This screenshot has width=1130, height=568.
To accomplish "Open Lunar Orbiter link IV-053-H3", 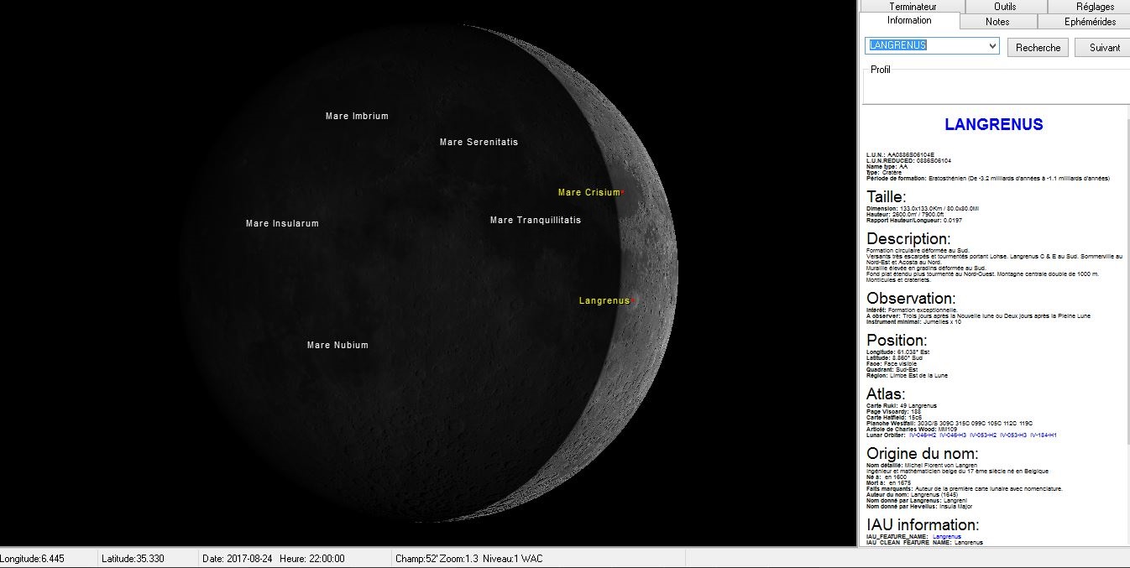I will pyautogui.click(x=1014, y=435).
